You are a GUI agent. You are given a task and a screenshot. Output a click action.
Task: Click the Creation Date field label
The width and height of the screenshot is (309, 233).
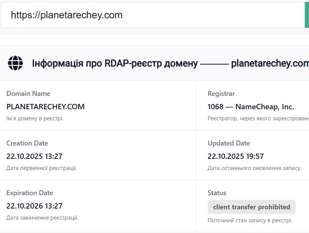tap(27, 143)
